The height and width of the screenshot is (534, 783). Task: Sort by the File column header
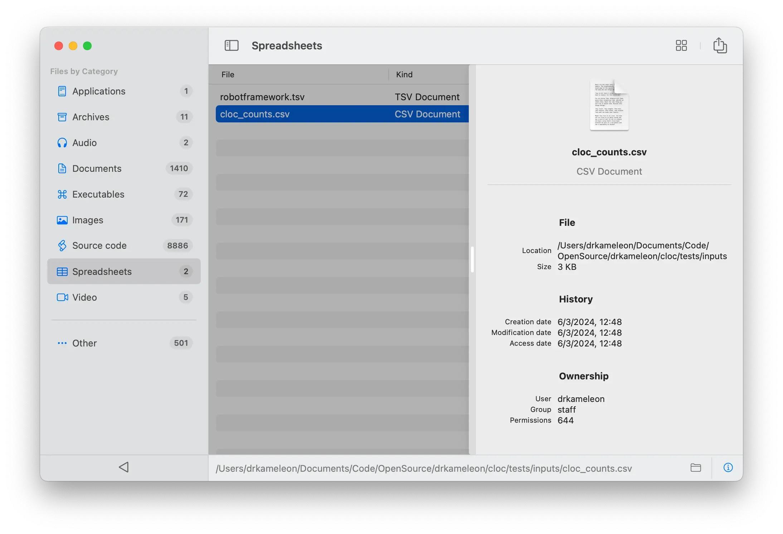(x=228, y=74)
